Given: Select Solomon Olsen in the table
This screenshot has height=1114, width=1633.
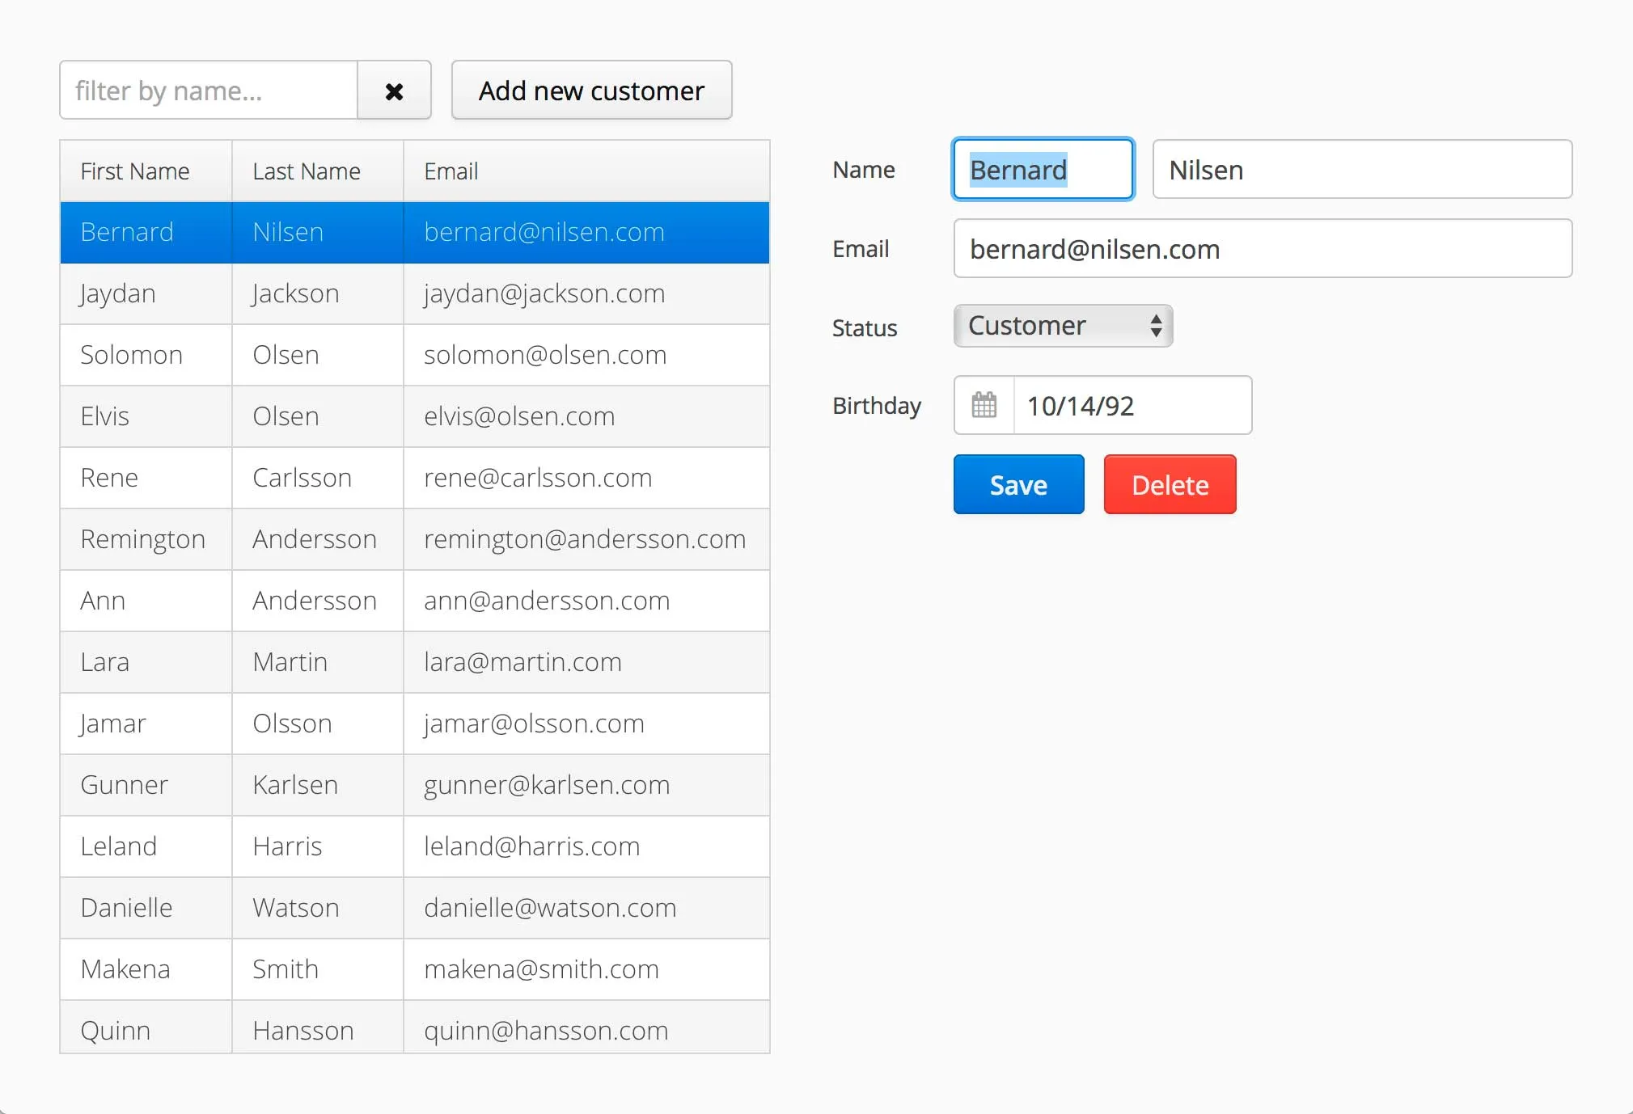Looking at the screenshot, I should click(414, 355).
